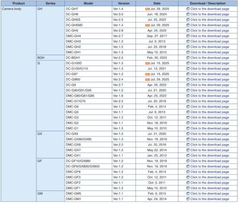The width and height of the screenshot is (238, 203).
Task: Click the download page icon for DC-GF10/GX880
Action: [188, 161]
